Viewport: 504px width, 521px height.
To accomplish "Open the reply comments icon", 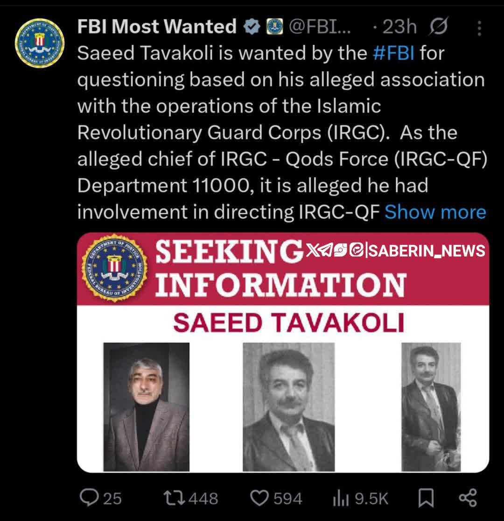I will coord(89,498).
